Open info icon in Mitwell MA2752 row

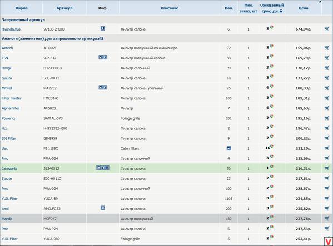[105, 87]
